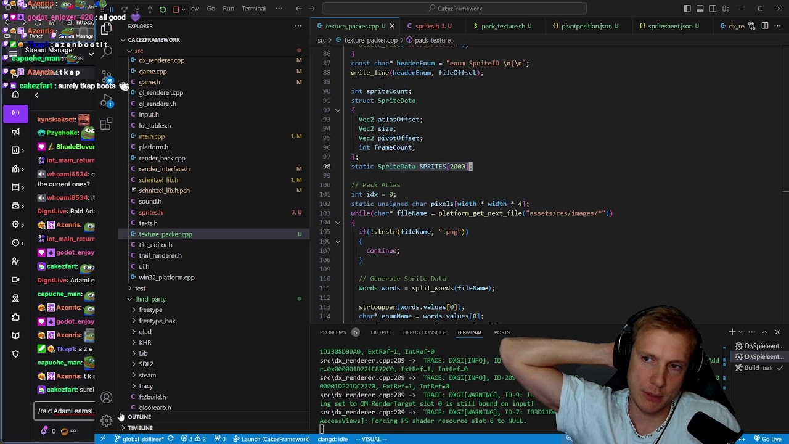Open schnitzel_lib.h in the explorer

coord(158,180)
